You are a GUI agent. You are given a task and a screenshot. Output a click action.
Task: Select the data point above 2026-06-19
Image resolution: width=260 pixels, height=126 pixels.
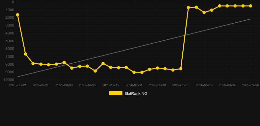click(204, 12)
